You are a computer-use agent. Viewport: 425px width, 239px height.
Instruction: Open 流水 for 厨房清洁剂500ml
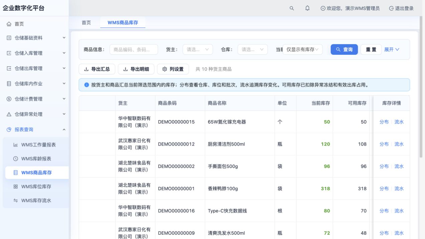coord(399,144)
